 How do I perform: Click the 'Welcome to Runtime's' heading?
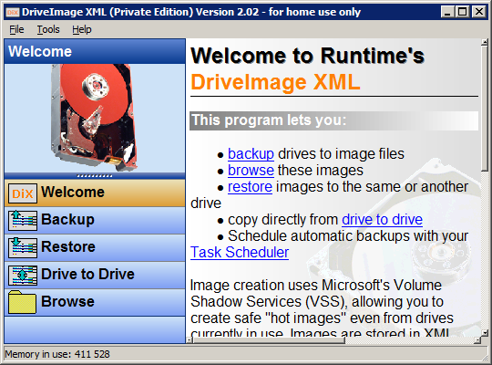tap(308, 56)
